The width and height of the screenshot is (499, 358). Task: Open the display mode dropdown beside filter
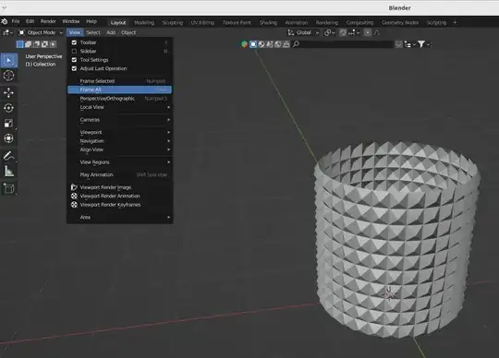[409, 44]
